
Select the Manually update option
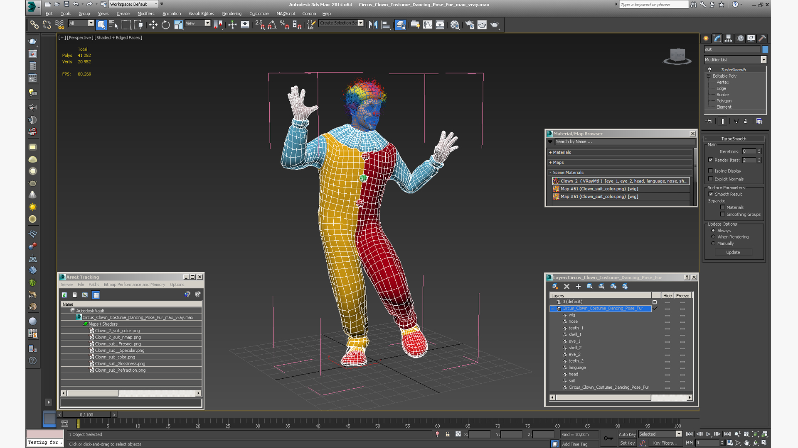(713, 243)
